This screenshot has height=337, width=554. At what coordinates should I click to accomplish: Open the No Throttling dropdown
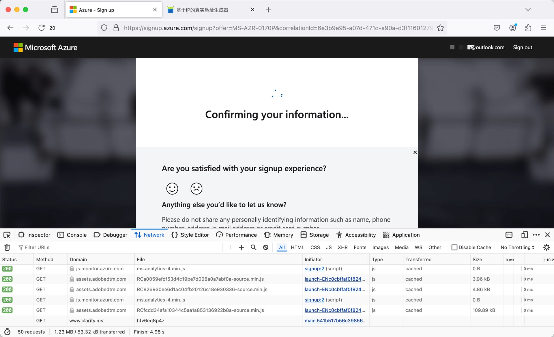(518, 247)
